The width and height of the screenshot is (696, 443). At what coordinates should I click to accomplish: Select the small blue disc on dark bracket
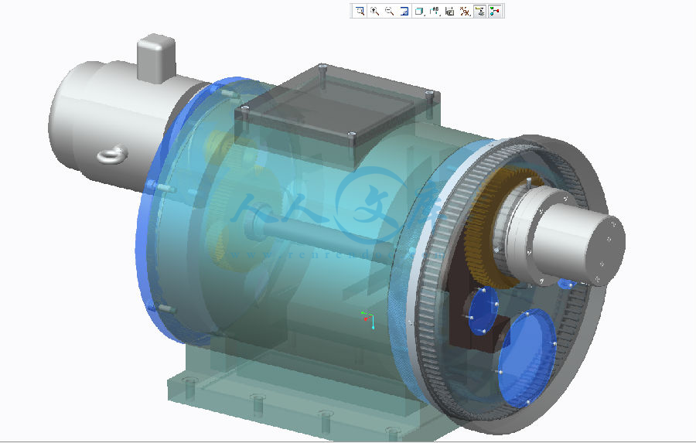pos(484,309)
